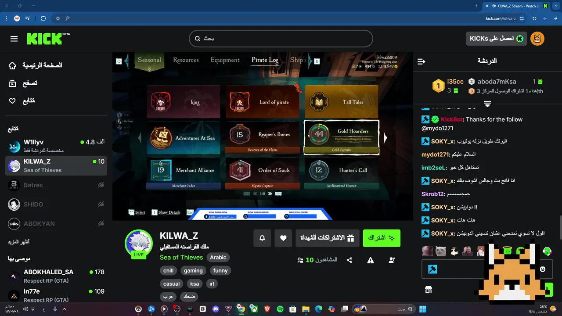This screenshot has height=316, width=562.
Task: Open the chat emoji picker smiley
Action: (x=543, y=269)
